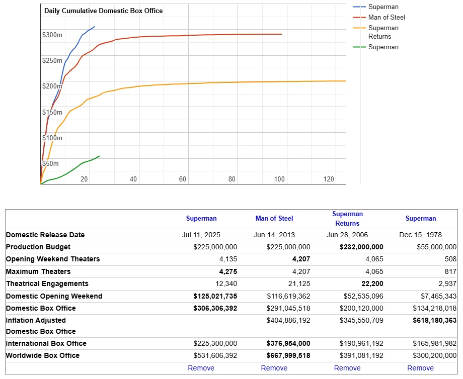Screen dimensions: 463x379
Task: Click the $232,000,000 budget cell
Action: coord(361,247)
